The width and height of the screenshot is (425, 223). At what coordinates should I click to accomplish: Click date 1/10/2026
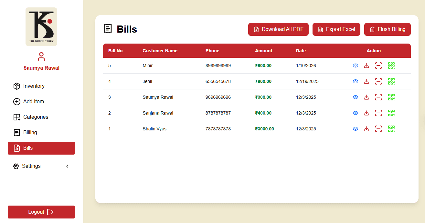pos(306,66)
